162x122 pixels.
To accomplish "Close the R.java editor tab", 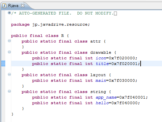I will click(x=23, y=6).
